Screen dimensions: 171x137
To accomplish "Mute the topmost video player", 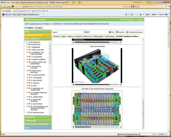I will tap(120, 42).
